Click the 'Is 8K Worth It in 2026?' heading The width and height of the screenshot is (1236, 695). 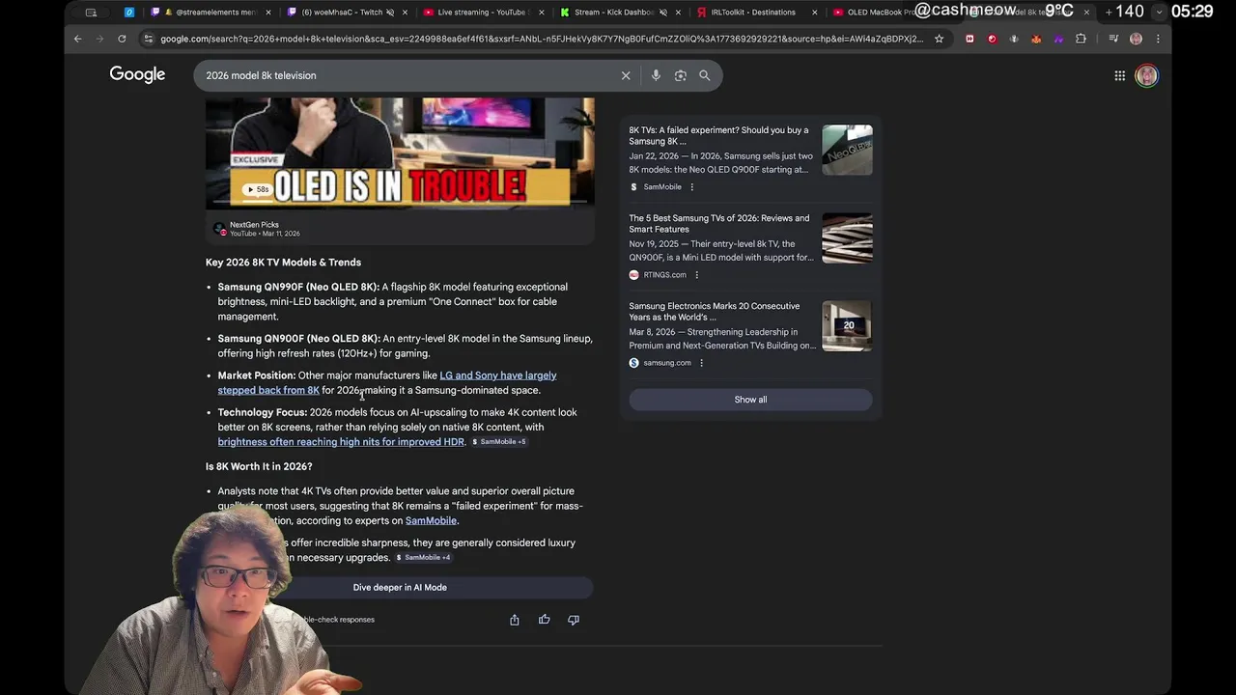259,467
